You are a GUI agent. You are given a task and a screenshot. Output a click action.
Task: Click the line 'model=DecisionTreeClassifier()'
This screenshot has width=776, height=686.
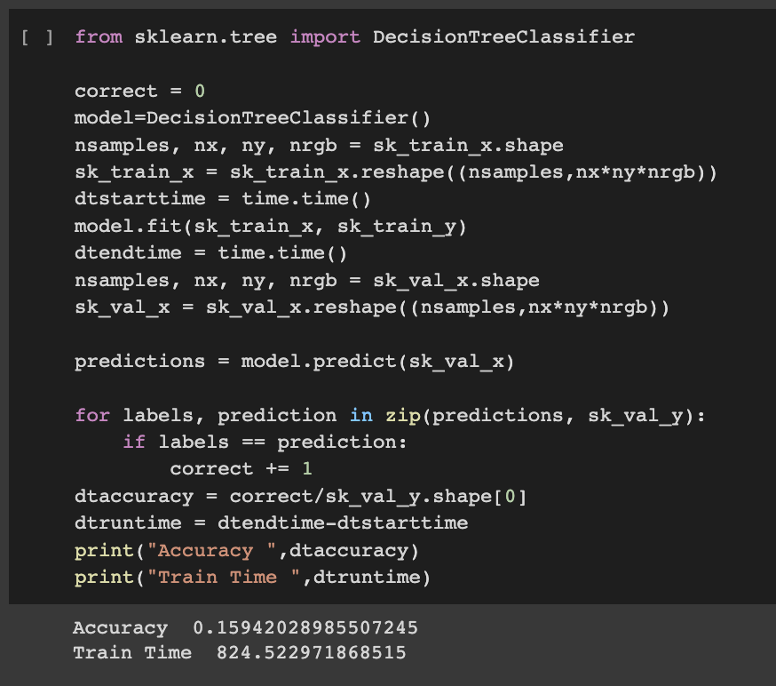252,118
